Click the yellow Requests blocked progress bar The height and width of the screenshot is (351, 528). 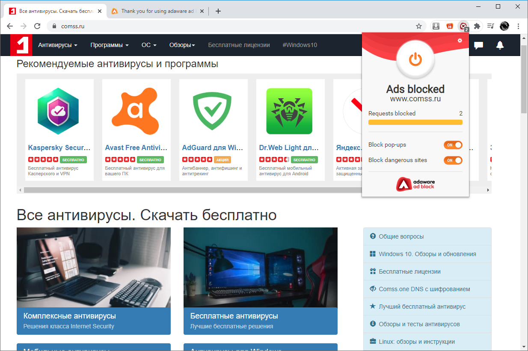[x=415, y=122]
